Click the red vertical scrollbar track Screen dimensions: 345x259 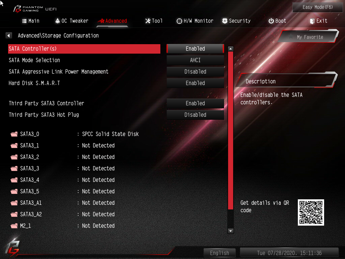click(230, 131)
